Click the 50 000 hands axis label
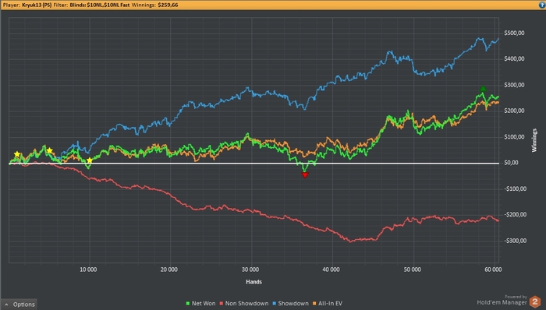The height and width of the screenshot is (310, 546). coord(413,269)
